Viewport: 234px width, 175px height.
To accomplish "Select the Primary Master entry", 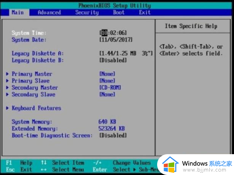I will click(x=32, y=74).
